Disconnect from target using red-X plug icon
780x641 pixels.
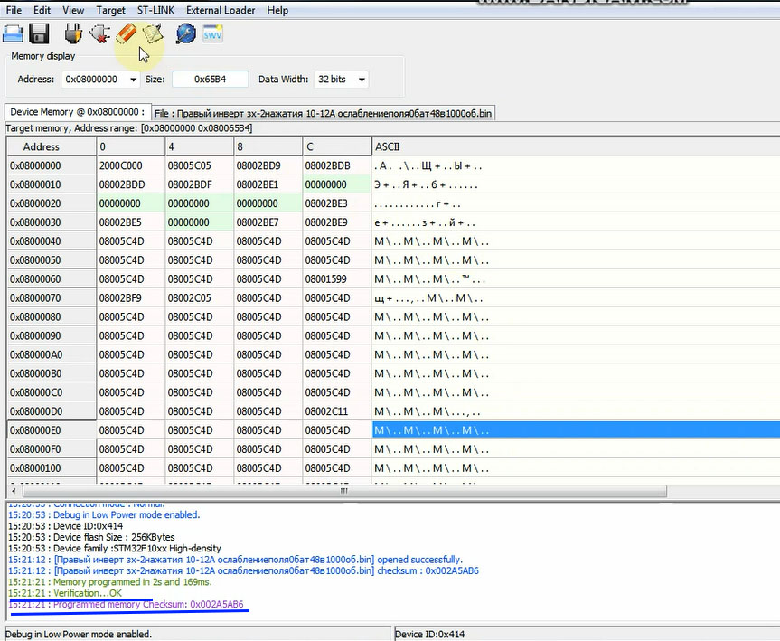point(99,34)
